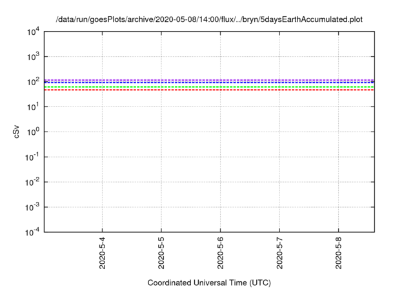The image size is (413, 289).
Task: Click the Coordinated Universal Time (UTC) label
Action: coord(209,283)
